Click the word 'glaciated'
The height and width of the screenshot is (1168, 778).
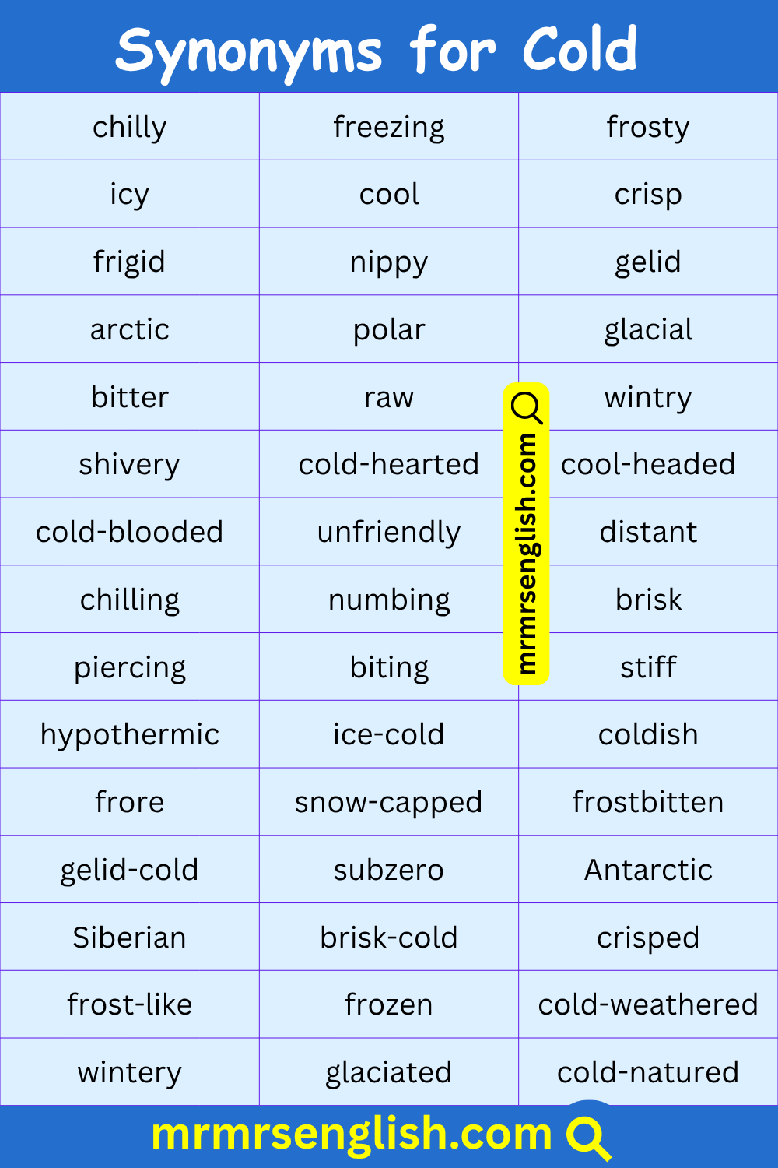pos(389,1072)
